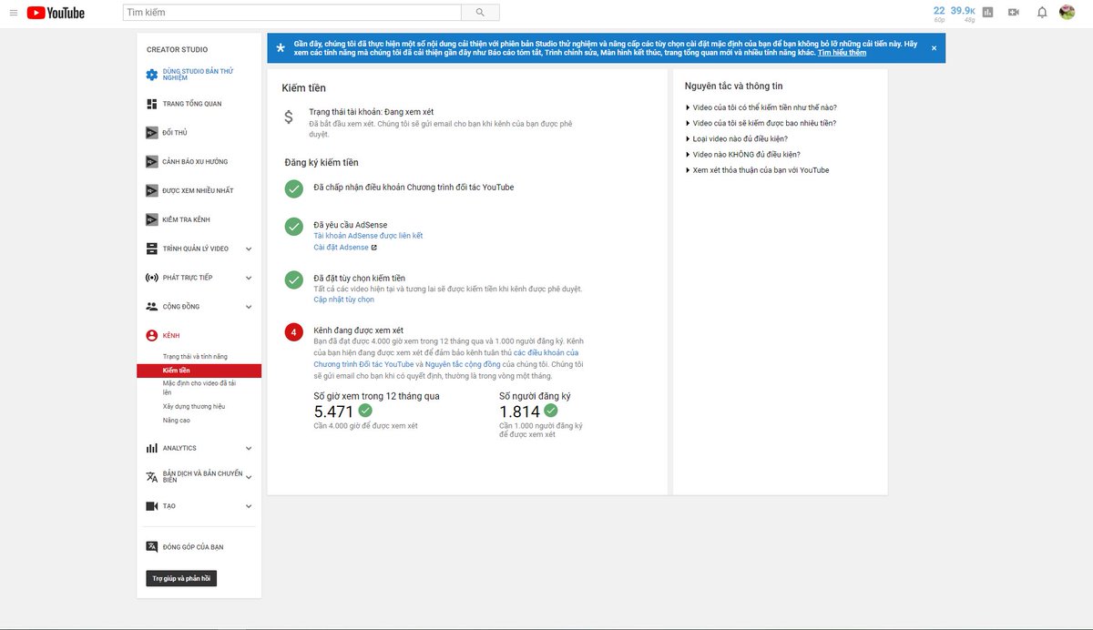Screen dimensions: 1093x630
Task: Expand 'Loại video nào đủ điều kiện?'
Action: (736, 138)
